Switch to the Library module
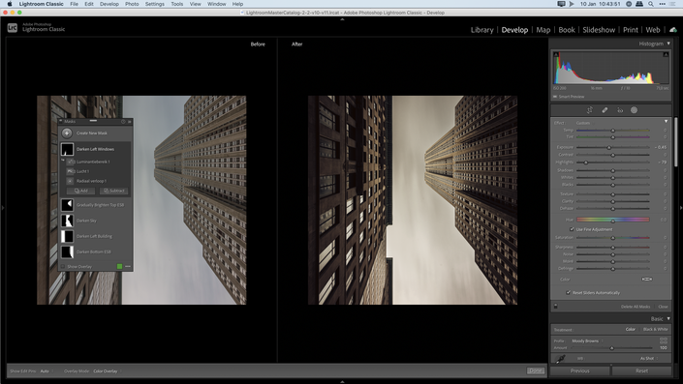 click(481, 30)
